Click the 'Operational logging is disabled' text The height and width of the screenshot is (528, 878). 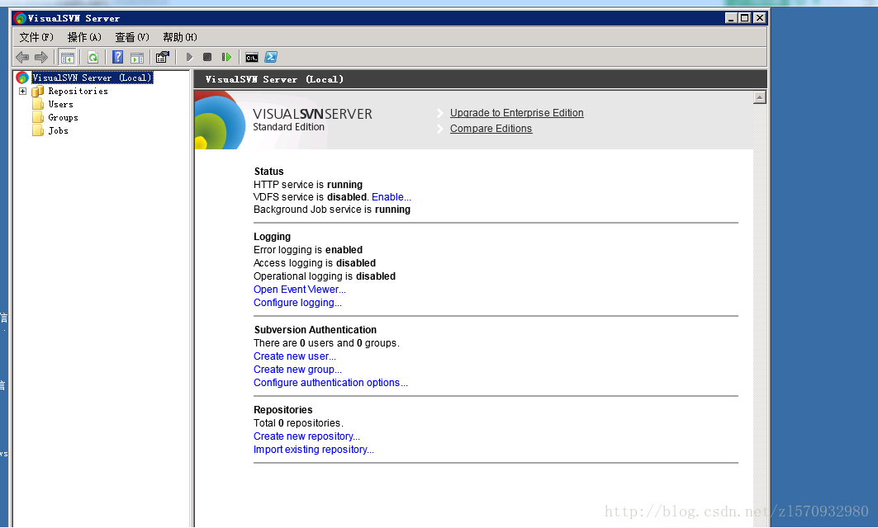[x=325, y=276]
